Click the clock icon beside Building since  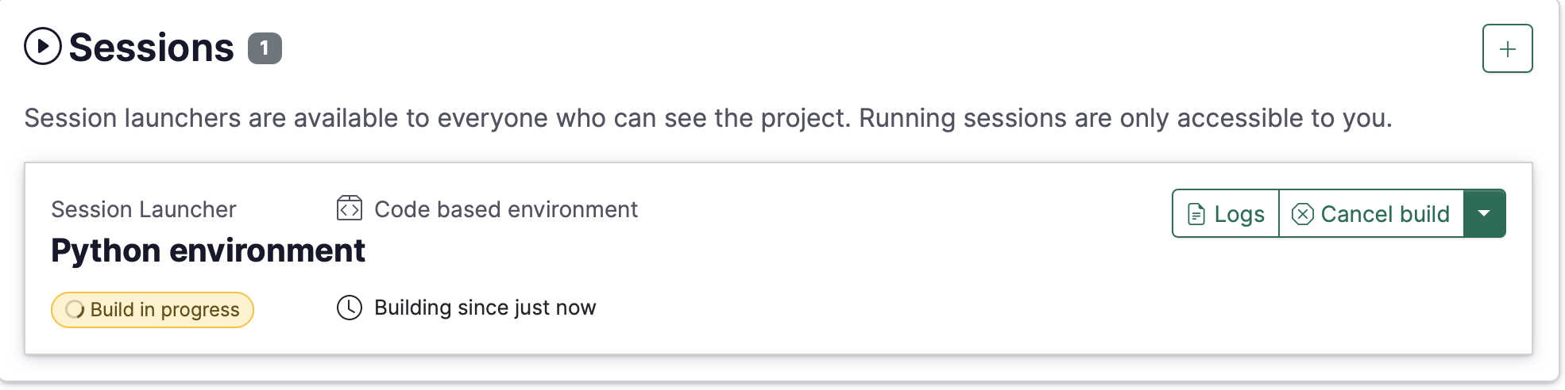coord(350,308)
